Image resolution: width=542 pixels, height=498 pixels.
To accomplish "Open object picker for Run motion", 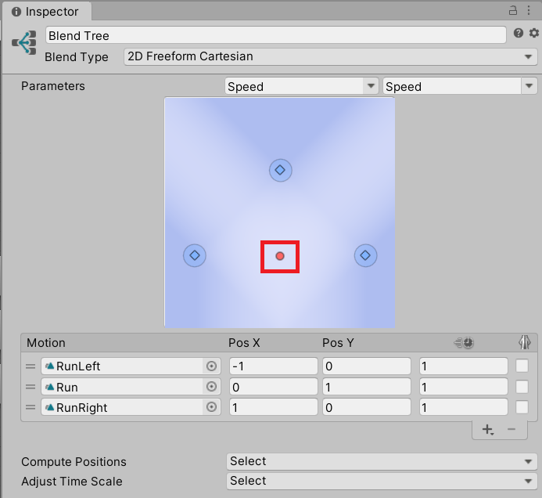I will (211, 387).
